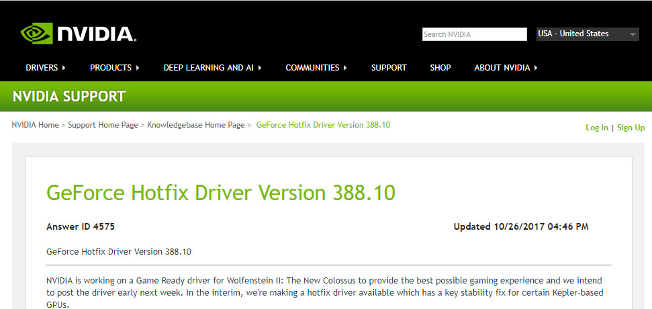
Task: Select the Updated 10/26/2017 04:46 PM text
Action: 521,227
